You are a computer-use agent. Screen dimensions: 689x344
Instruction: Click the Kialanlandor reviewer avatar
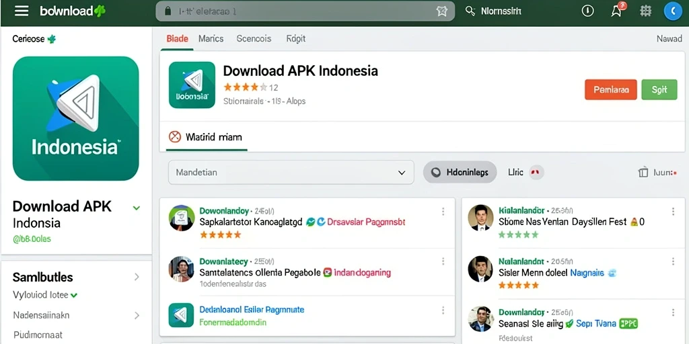pyautogui.click(x=480, y=218)
